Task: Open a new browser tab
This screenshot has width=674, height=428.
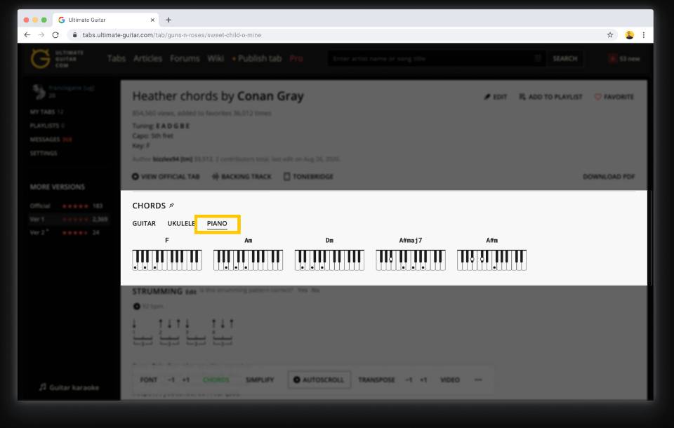Action: [x=168, y=20]
